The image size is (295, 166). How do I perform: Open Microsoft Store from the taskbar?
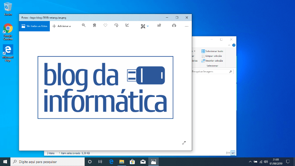coord(132,162)
